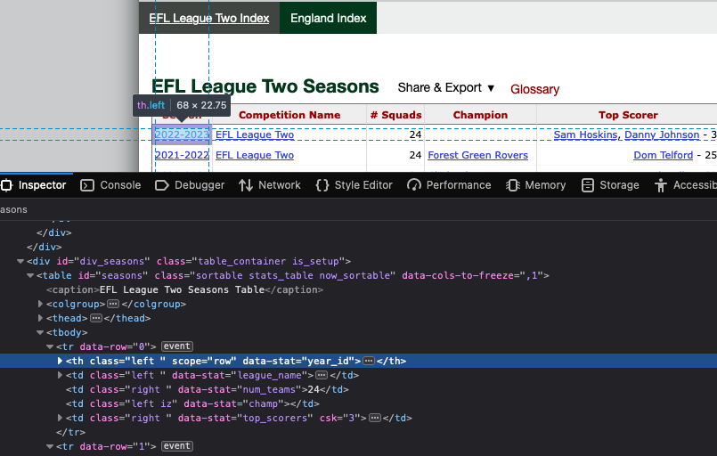This screenshot has width=717, height=456.
Task: Open the Inspector tab
Action: point(34,185)
